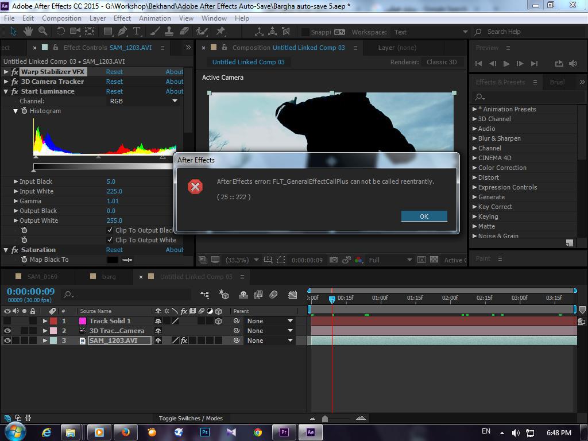Toggle Histogram stopwatch keyframing
This screenshot has height=441, width=588.
(24, 111)
